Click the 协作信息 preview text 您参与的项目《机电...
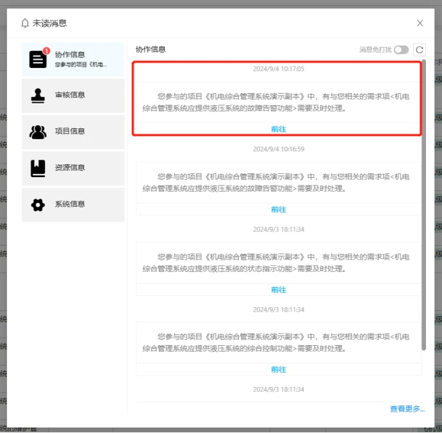The image size is (442, 433). point(81,65)
